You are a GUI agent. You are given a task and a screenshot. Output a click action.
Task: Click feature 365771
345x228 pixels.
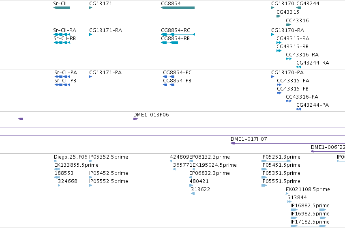click(x=174, y=169)
